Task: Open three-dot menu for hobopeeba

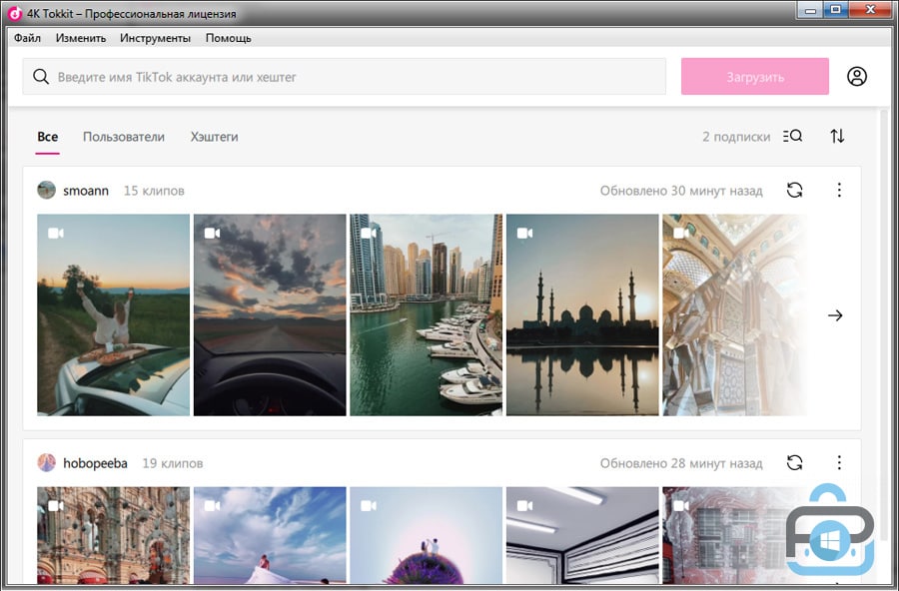Action: 839,462
